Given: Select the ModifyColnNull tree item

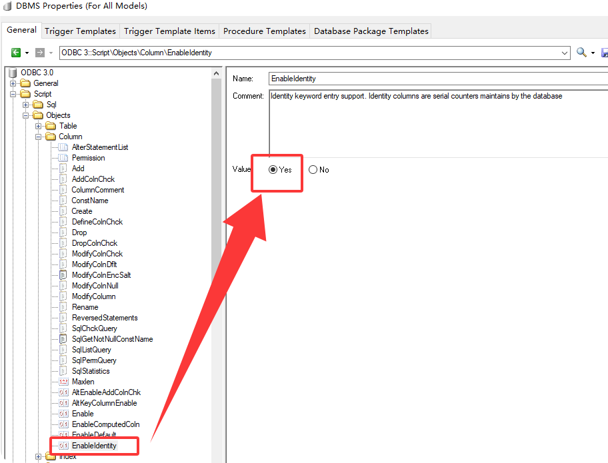Looking at the screenshot, I should [95, 286].
